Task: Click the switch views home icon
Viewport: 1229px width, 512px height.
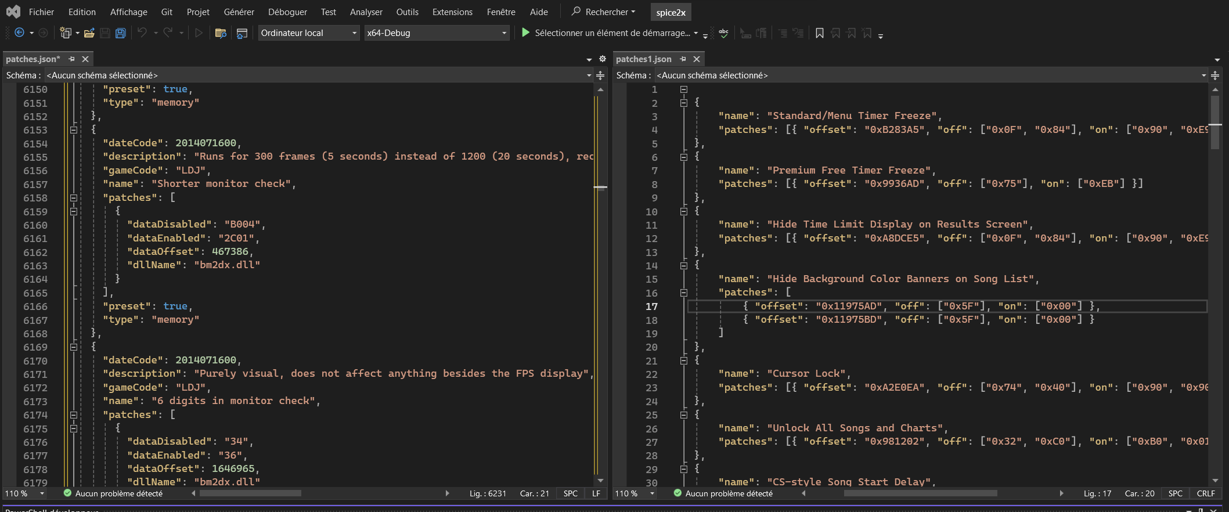Action: pyautogui.click(x=242, y=33)
